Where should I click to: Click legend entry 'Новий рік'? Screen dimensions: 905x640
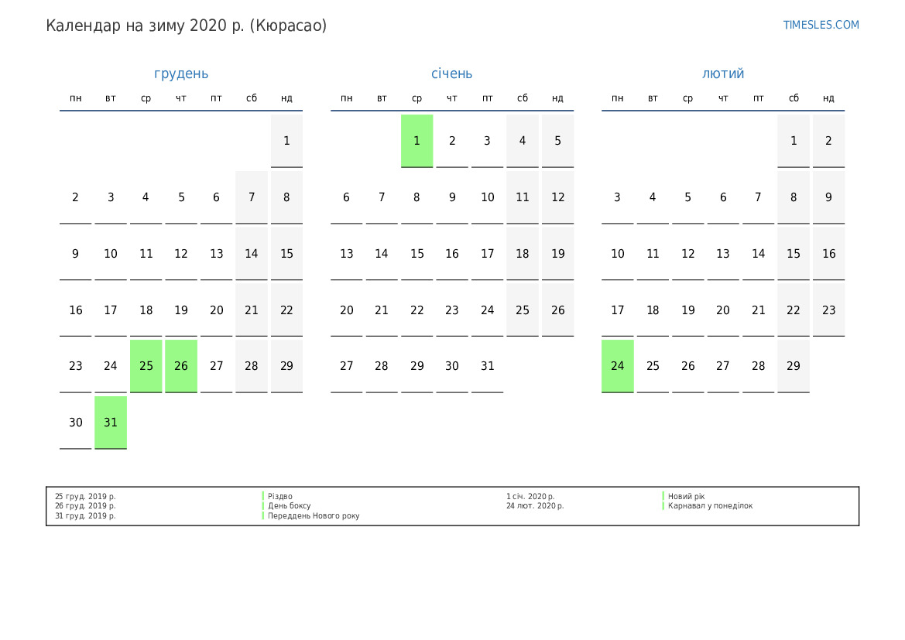686,496
